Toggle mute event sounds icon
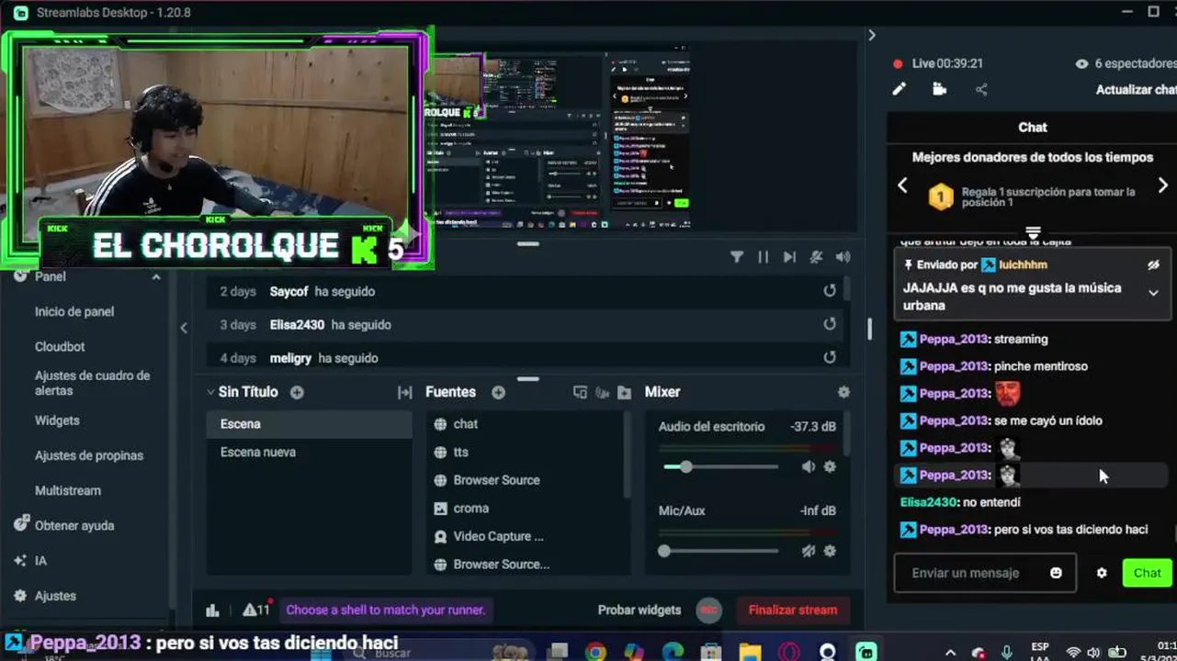The image size is (1177, 661). pos(816,257)
